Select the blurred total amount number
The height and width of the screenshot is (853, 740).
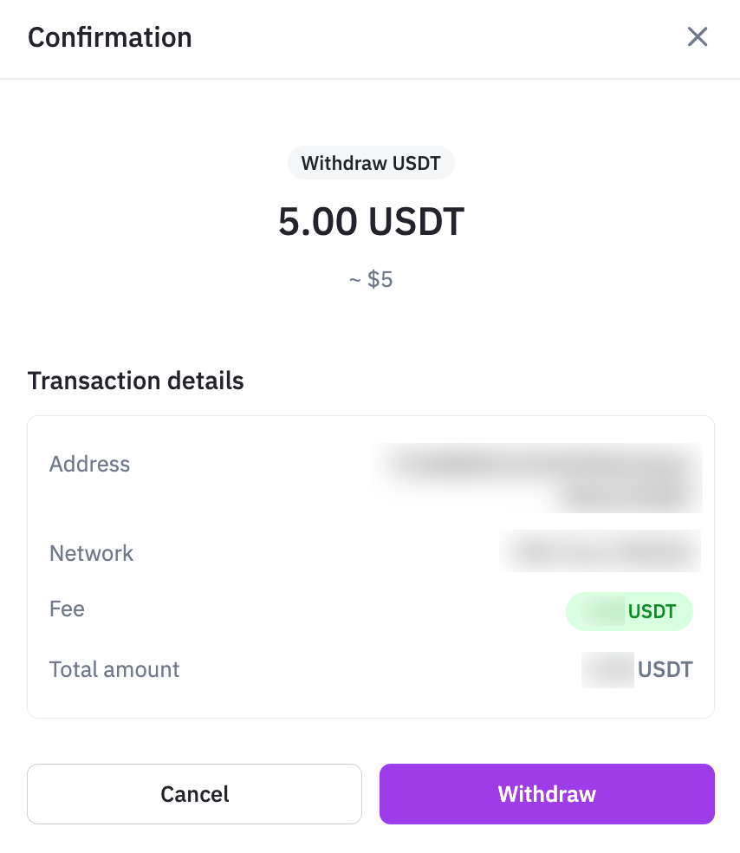point(607,670)
